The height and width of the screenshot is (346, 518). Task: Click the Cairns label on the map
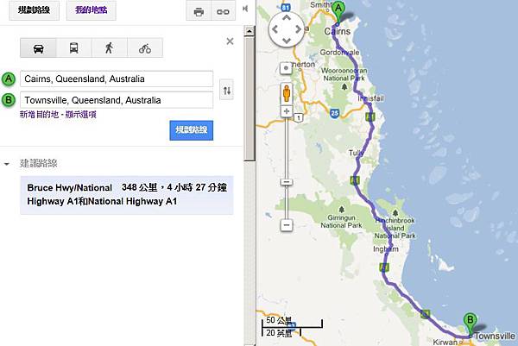pos(337,31)
